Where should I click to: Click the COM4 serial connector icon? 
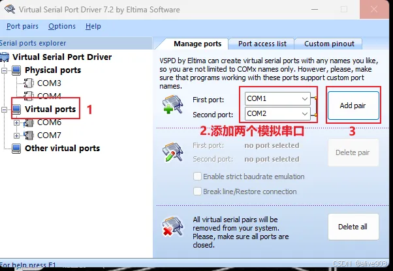29,95
